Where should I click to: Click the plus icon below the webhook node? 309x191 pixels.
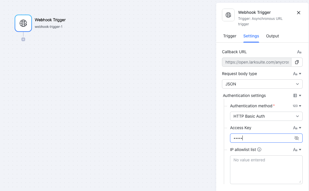[x=23, y=39]
